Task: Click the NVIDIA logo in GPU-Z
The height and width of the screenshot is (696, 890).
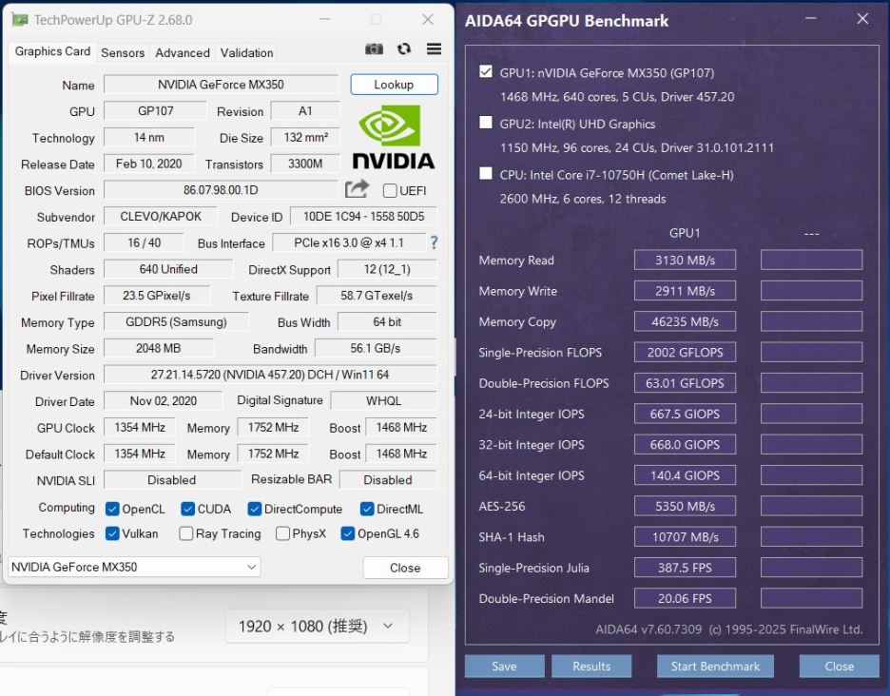Action: pyautogui.click(x=394, y=137)
